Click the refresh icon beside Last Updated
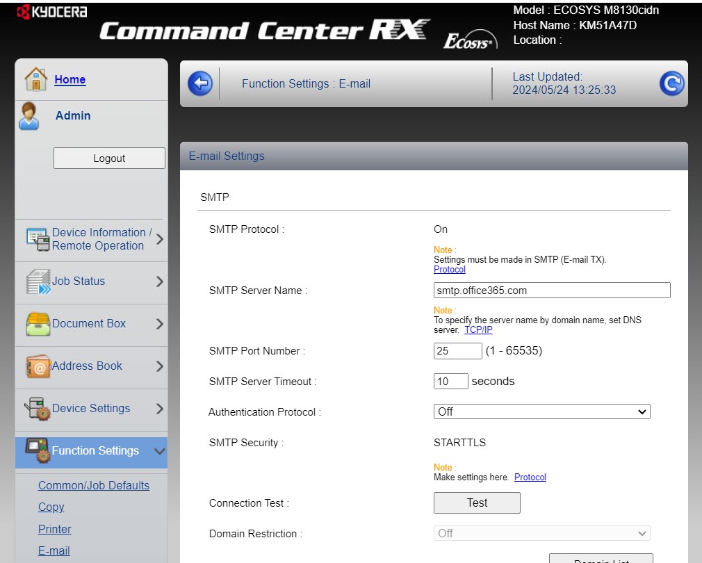Viewport: 702px width, 563px height. point(671,84)
